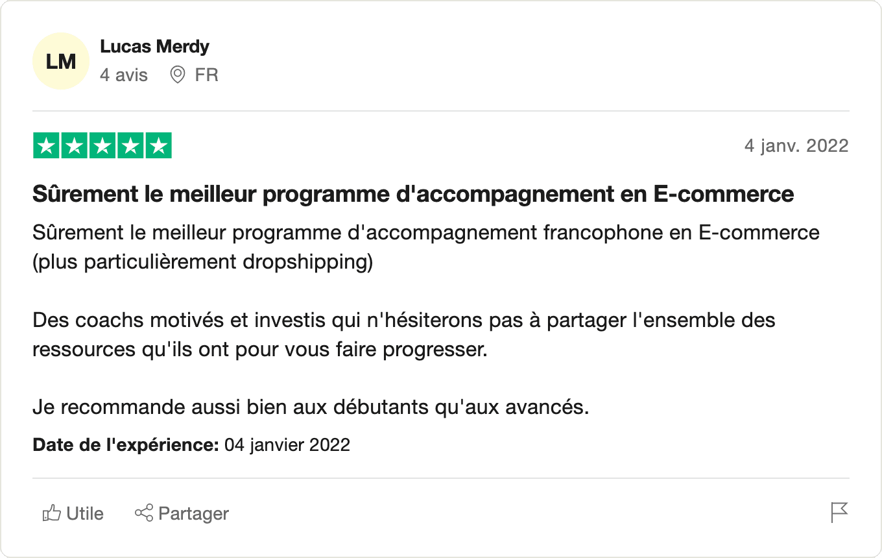Click the third green star
The width and height of the screenshot is (882, 558).
click(102, 145)
